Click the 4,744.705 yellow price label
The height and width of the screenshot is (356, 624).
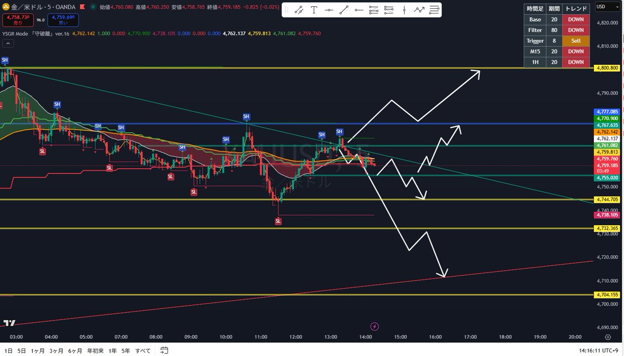(606, 200)
